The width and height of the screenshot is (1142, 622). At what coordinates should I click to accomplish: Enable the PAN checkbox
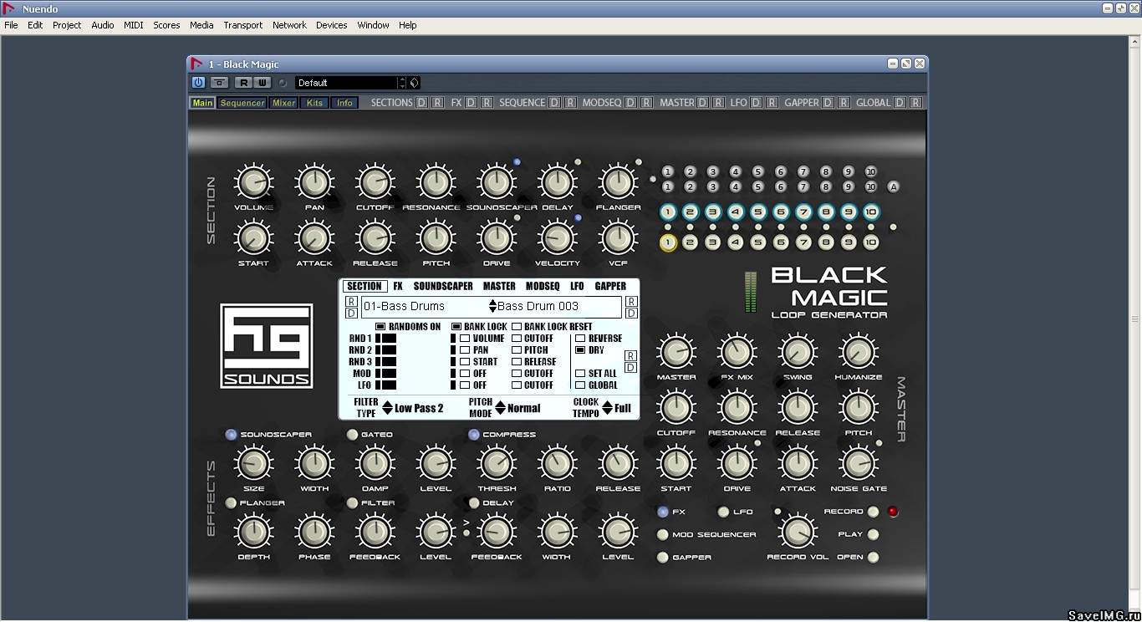[x=465, y=350]
